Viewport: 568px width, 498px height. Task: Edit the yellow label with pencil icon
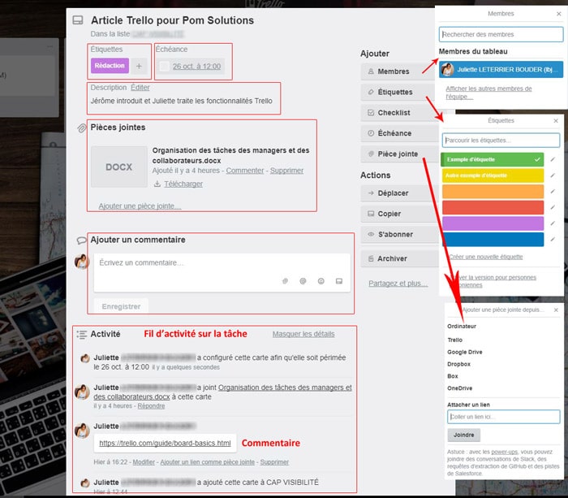pyautogui.click(x=553, y=175)
